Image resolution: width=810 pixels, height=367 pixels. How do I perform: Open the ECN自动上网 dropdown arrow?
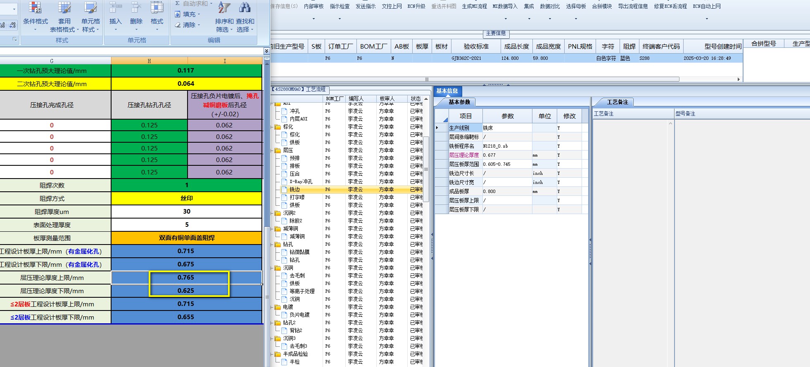707,19
